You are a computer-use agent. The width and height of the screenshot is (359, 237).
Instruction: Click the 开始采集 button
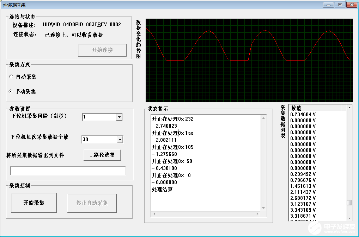coord(34,203)
